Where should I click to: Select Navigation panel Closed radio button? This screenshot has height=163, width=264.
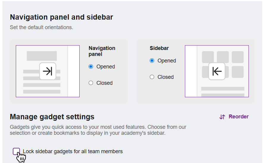pyautogui.click(x=91, y=83)
